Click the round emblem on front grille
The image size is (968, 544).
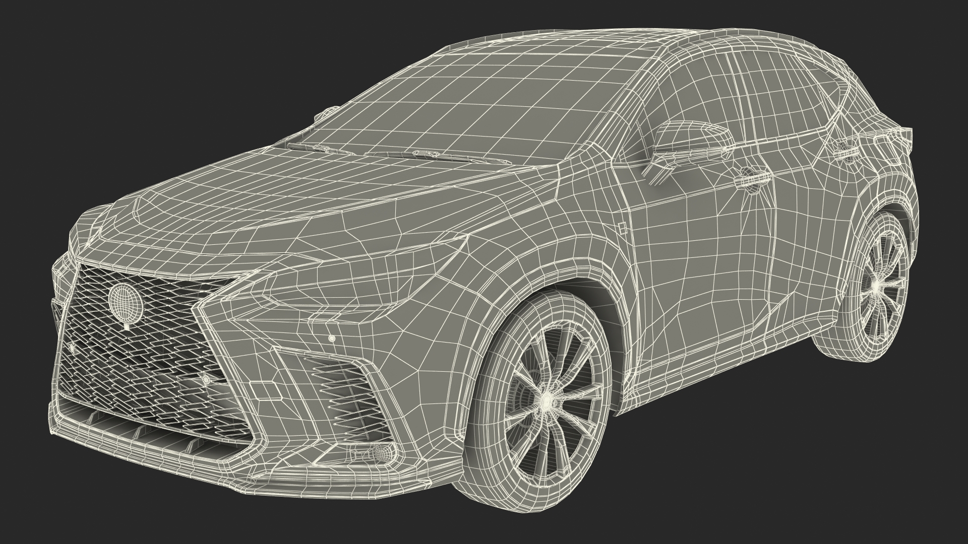pos(126,302)
